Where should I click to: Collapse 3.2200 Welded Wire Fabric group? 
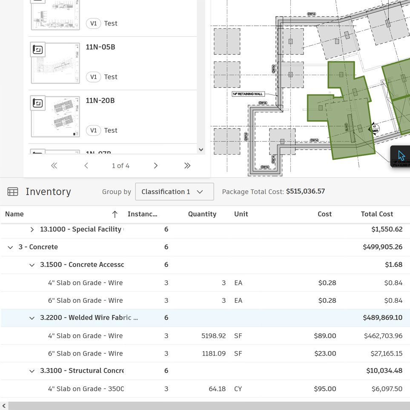point(32,318)
